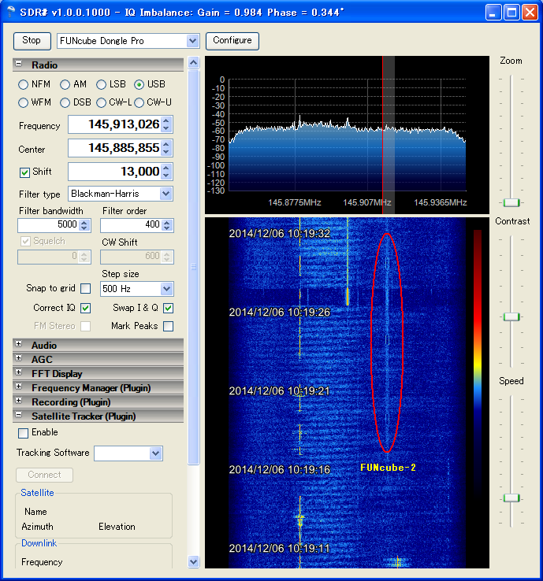Viewport: 543px width, 581px height.
Task: Click the 2014/12/06 10:19:21 waterfall timestamp
Action: (x=279, y=391)
